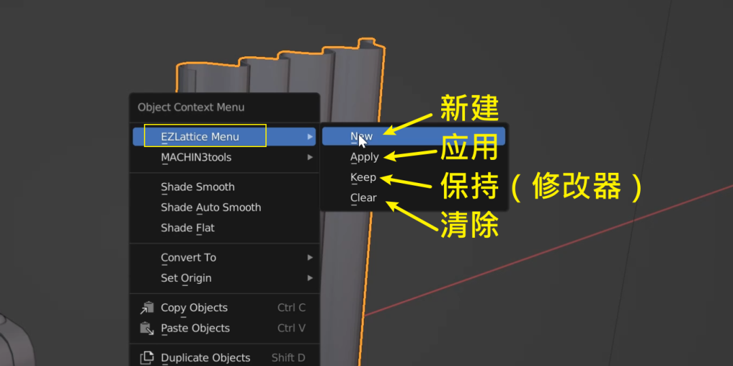Click the Duplicate Objects icon
Image resolution: width=733 pixels, height=366 pixels.
[x=147, y=358]
